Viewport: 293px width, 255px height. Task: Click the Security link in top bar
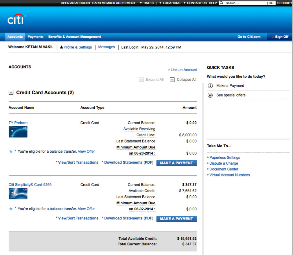coord(285,3)
